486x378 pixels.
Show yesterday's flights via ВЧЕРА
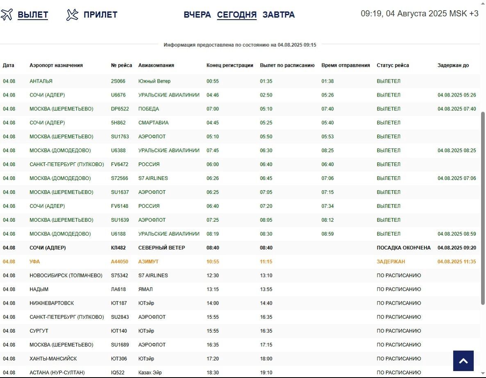click(197, 15)
